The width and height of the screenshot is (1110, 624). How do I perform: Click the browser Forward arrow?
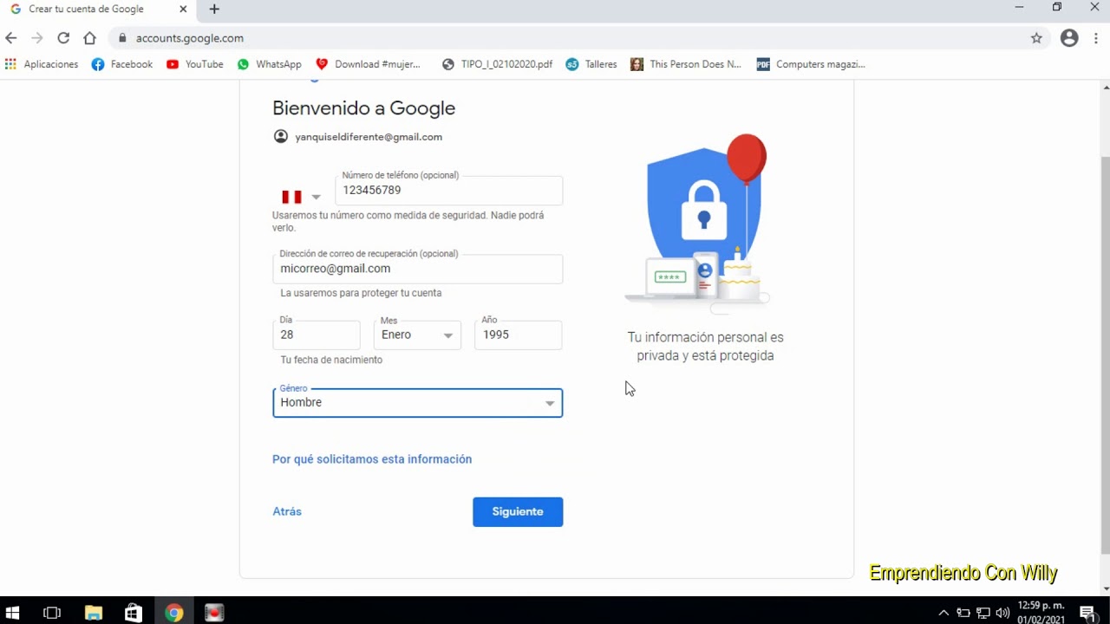[x=36, y=38]
